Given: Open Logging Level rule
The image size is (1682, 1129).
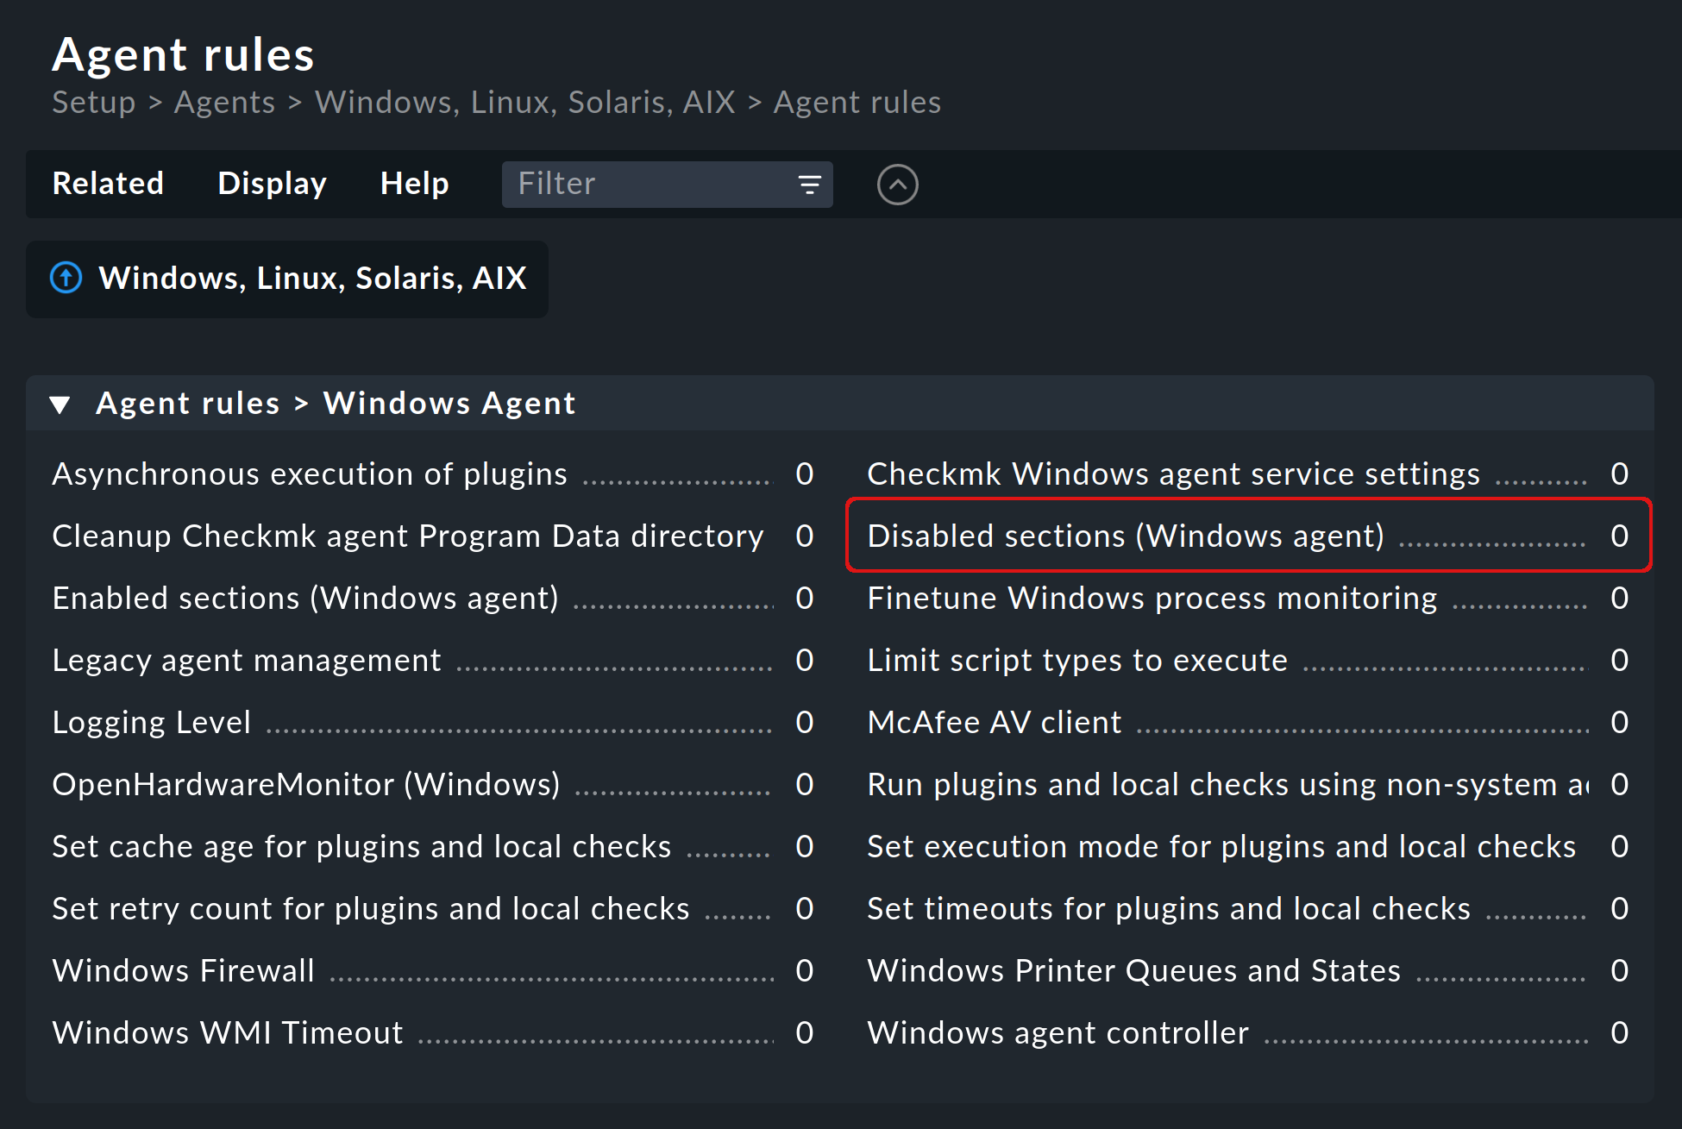Looking at the screenshot, I should click(x=152, y=723).
